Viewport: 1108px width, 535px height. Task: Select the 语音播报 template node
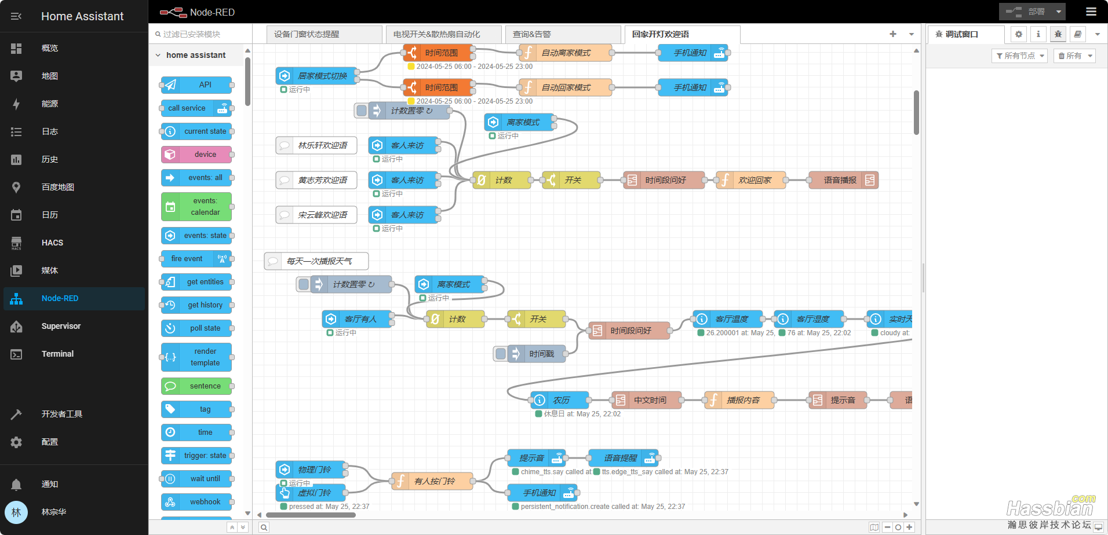pos(844,180)
